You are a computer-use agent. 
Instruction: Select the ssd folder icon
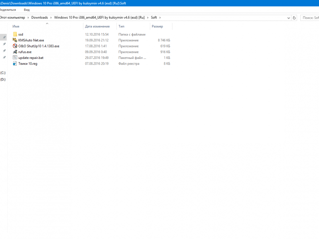click(15, 34)
